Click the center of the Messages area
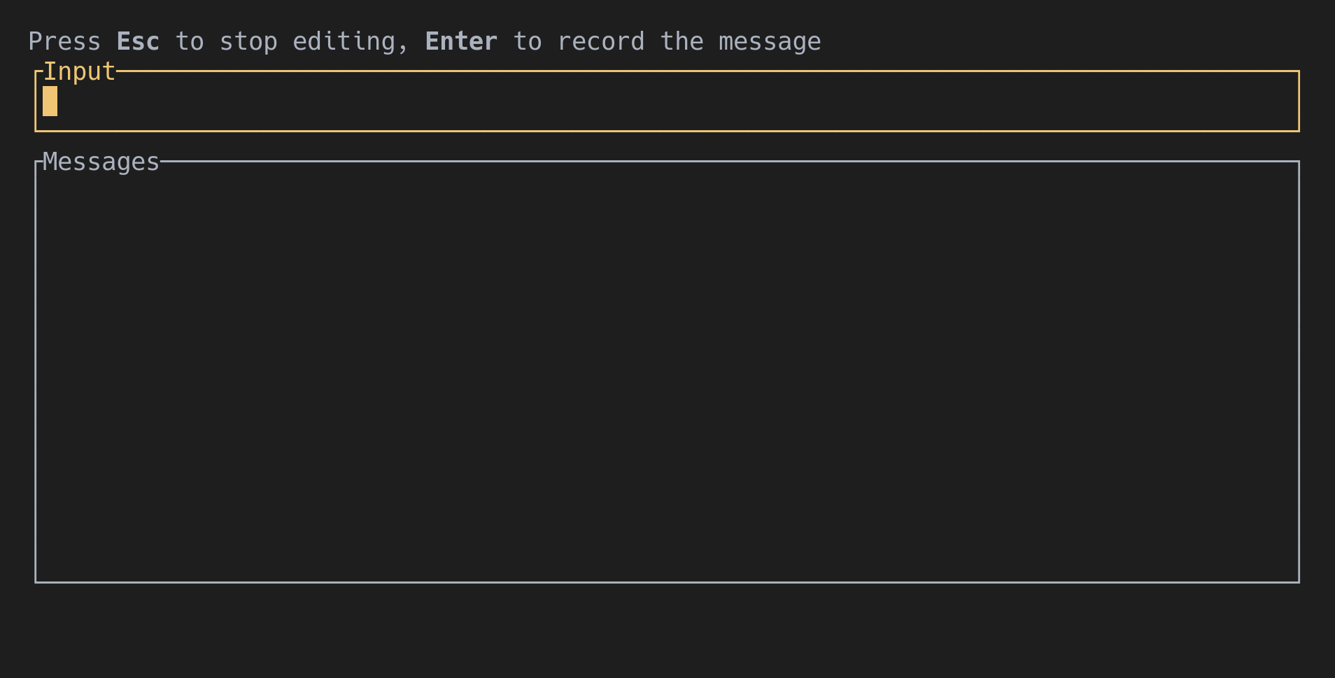 coord(667,371)
